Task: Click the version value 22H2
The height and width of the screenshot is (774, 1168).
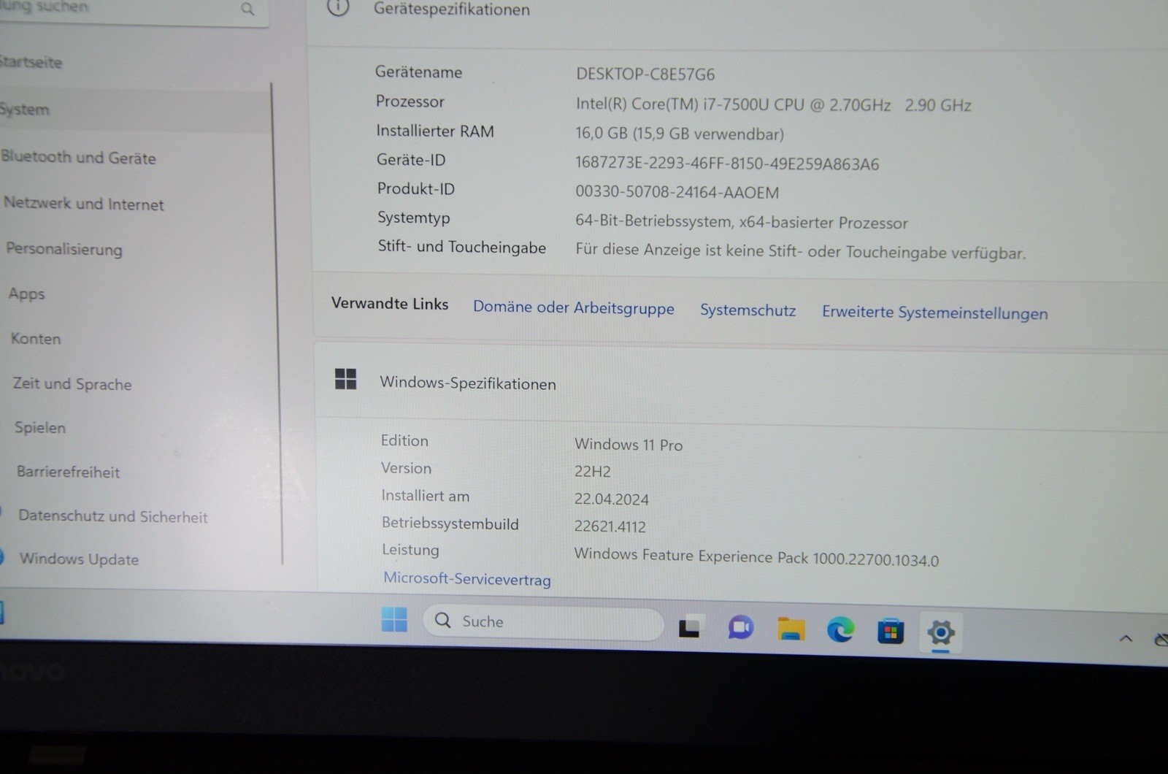Action: pos(592,471)
